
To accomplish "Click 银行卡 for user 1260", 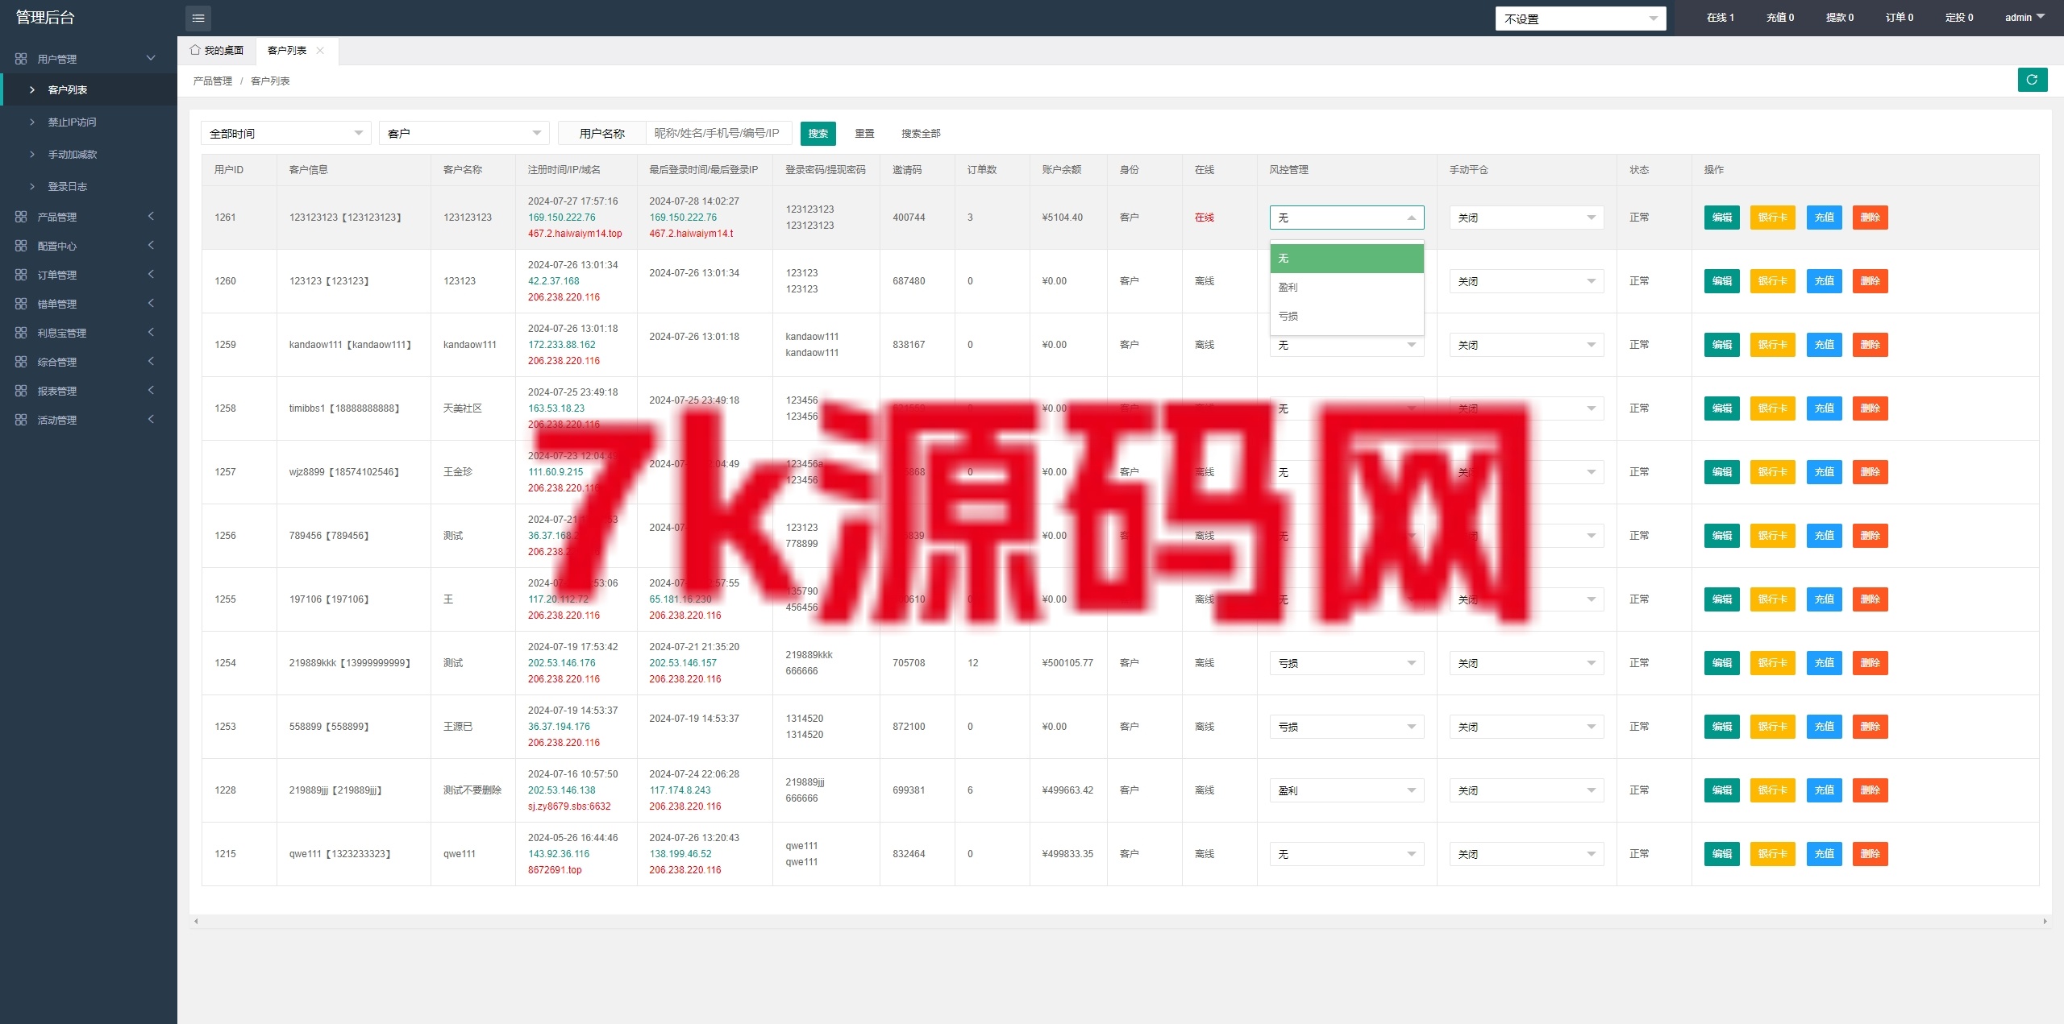I will pyautogui.click(x=1773, y=281).
